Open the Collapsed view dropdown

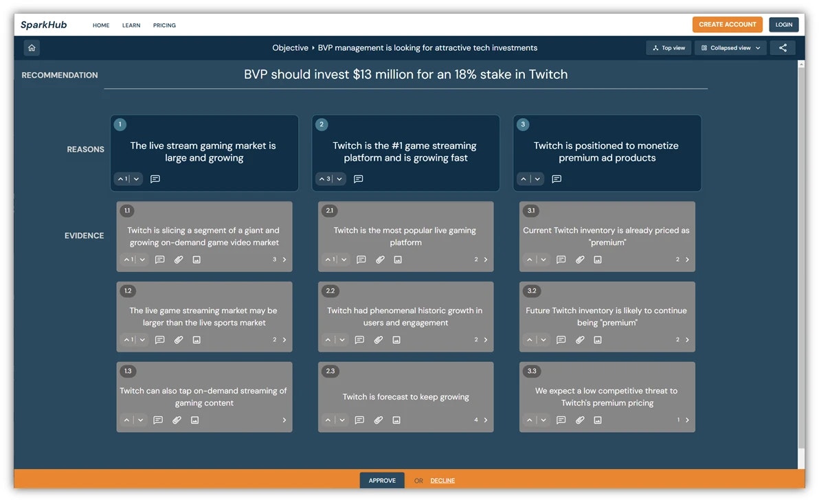click(730, 48)
